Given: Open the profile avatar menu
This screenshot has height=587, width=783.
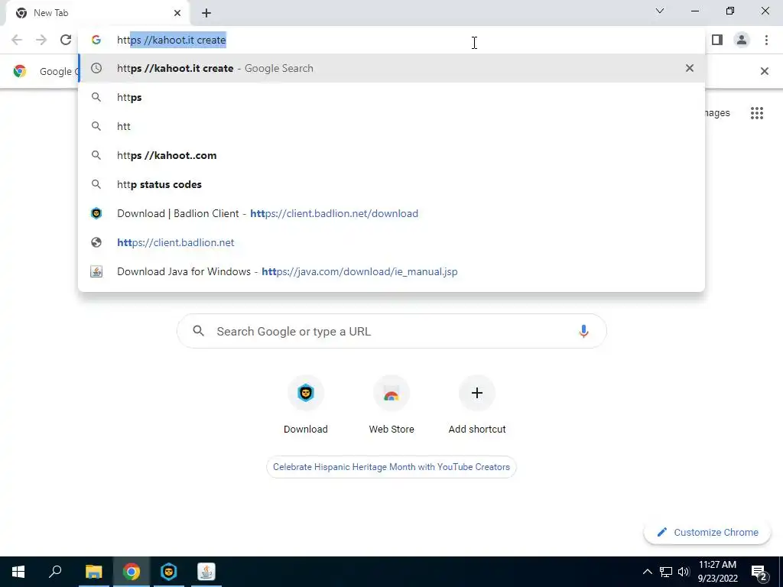Looking at the screenshot, I should click(x=742, y=40).
